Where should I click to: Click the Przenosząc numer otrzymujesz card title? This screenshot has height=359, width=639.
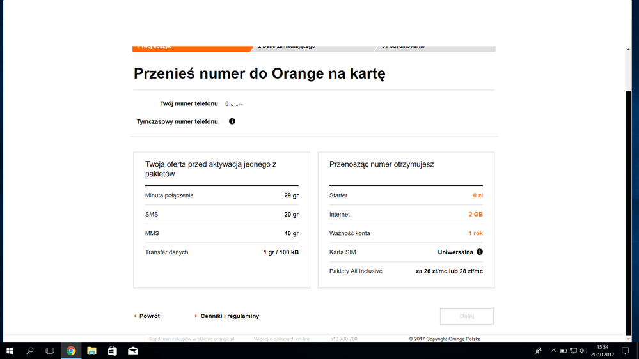coord(381,164)
